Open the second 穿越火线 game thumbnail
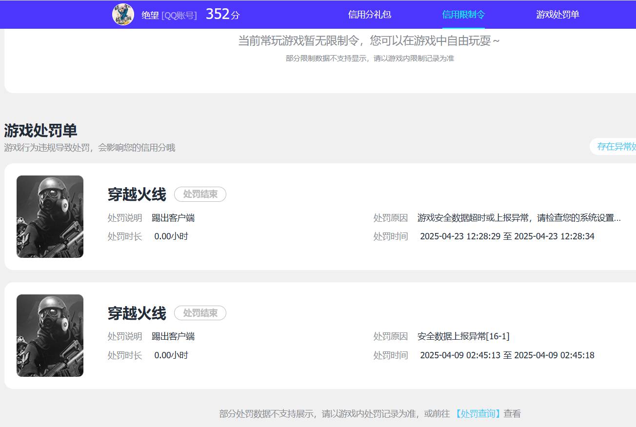Image resolution: width=636 pixels, height=427 pixels. click(50, 335)
